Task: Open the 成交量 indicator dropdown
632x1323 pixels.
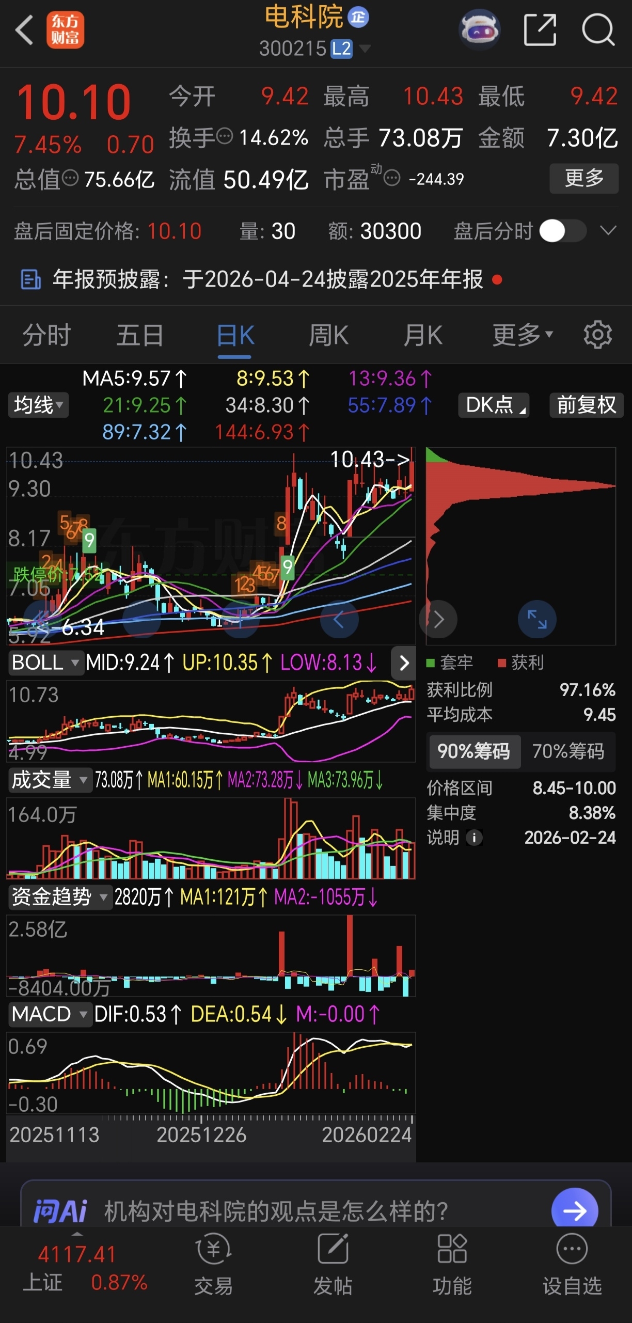Action: (50, 780)
